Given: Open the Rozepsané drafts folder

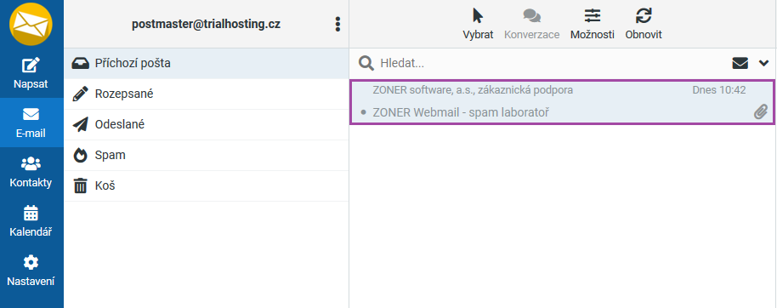Looking at the screenshot, I should pos(206,94).
